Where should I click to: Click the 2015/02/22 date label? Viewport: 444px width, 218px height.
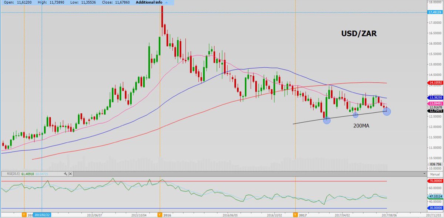pyautogui.click(x=43, y=215)
